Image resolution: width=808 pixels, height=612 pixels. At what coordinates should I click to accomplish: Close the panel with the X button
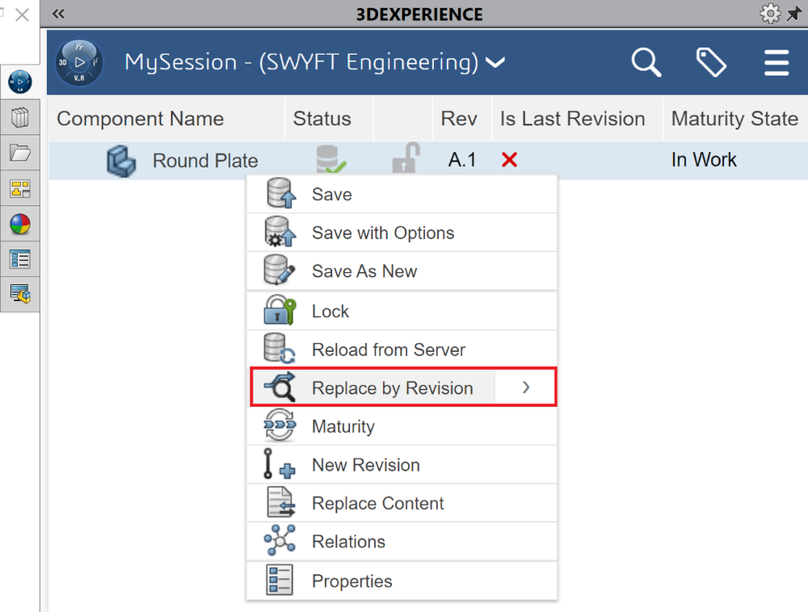tap(22, 15)
